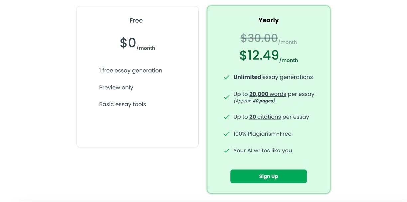Click checkmark icon next to 20,000 words
Viewport: 407px width, 202px height.
tap(227, 97)
